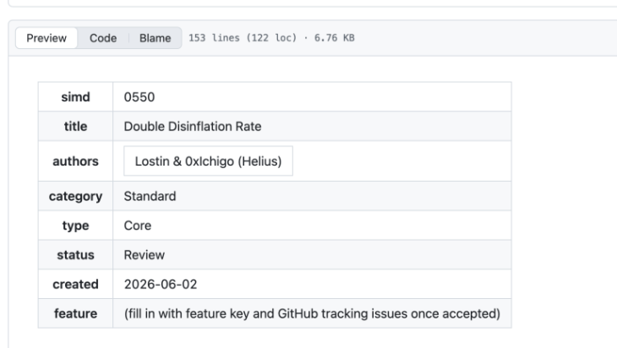Select the 0550 simd value
Image resolution: width=617 pixels, height=348 pixels.
point(139,97)
